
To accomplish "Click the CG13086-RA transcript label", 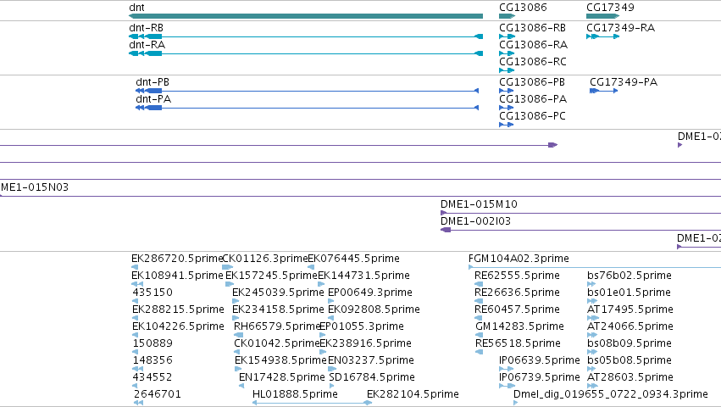I will (x=534, y=45).
